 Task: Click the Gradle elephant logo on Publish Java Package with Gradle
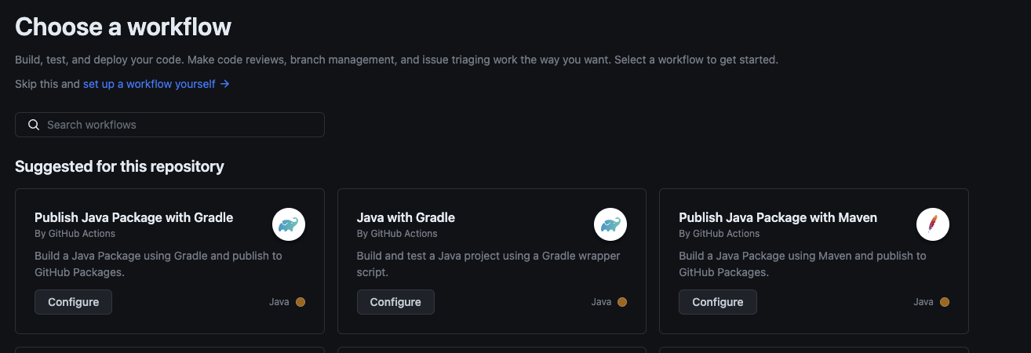point(289,225)
